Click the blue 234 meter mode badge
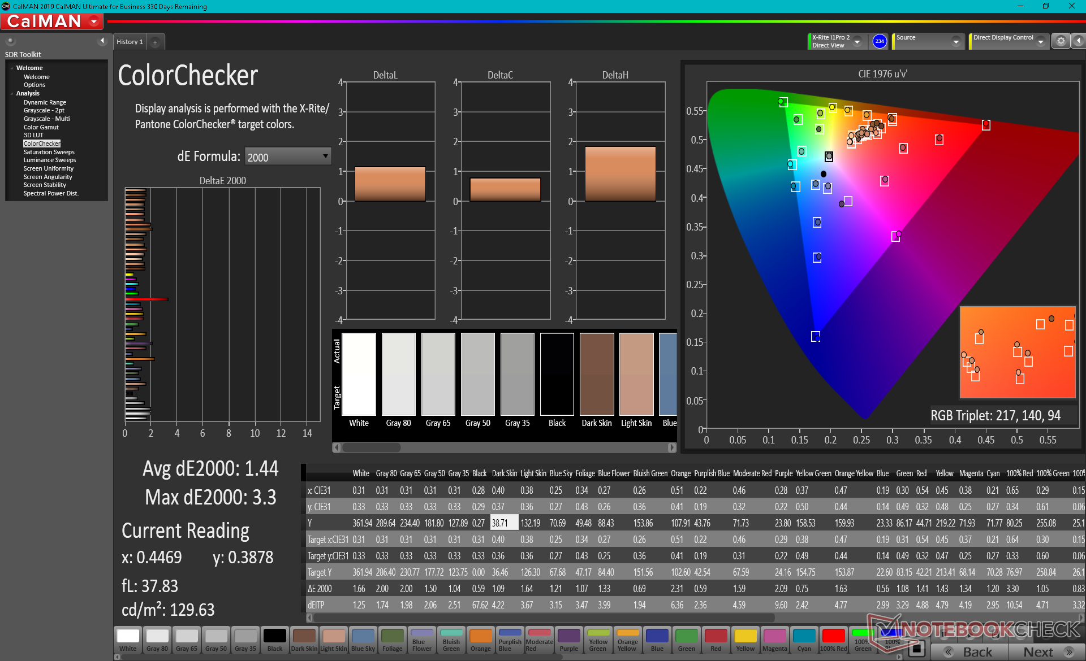1086x661 pixels. [879, 41]
